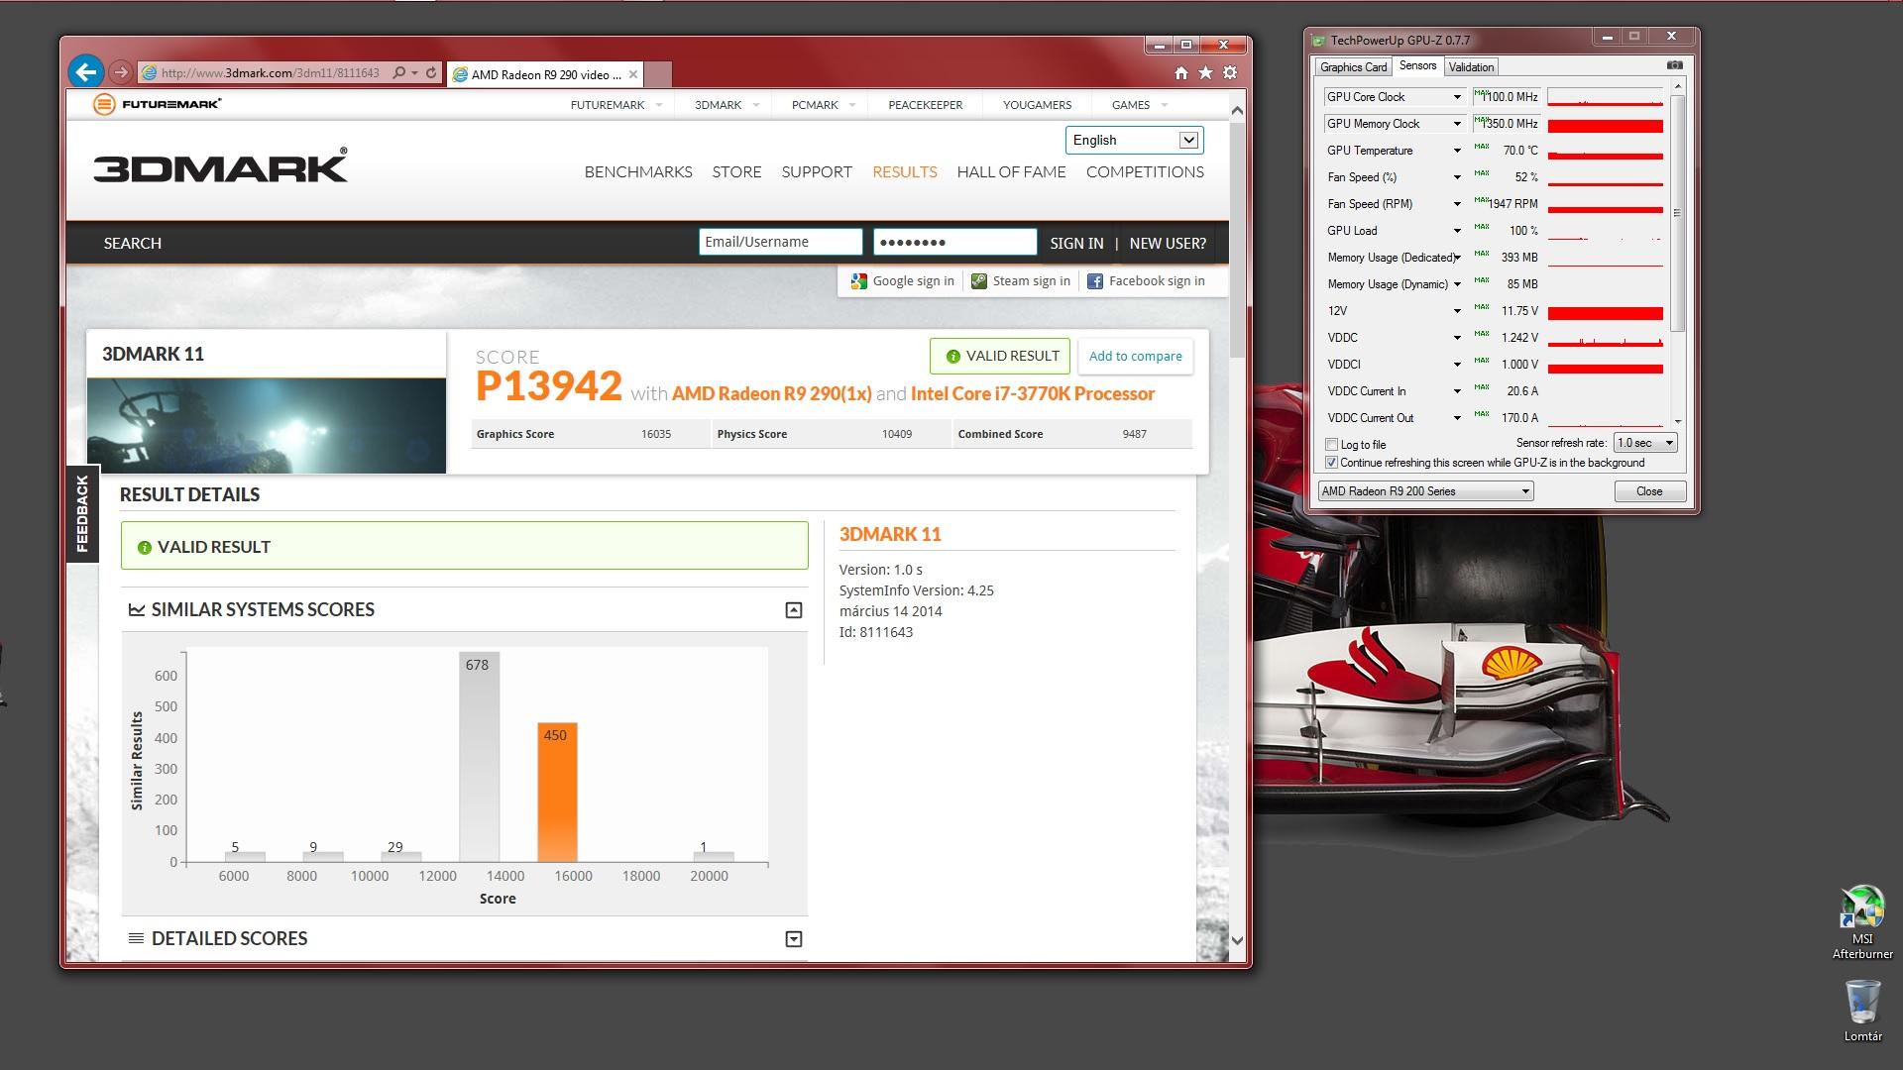Open the BENCHMARKS navigation link
The image size is (1903, 1070).
click(x=638, y=171)
